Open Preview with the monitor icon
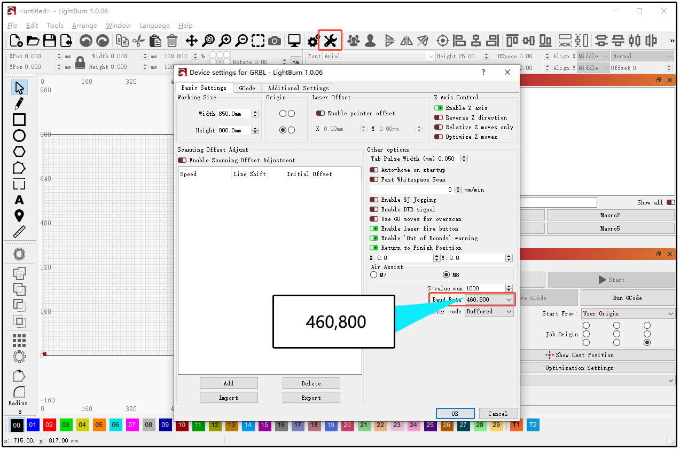This screenshot has height=450, width=680. pos(294,41)
